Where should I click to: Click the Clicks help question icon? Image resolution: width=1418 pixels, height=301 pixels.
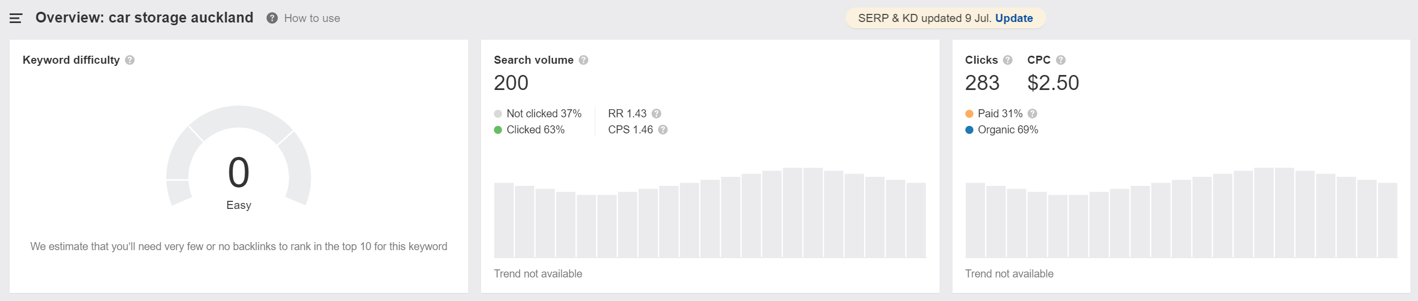pyautogui.click(x=1007, y=60)
